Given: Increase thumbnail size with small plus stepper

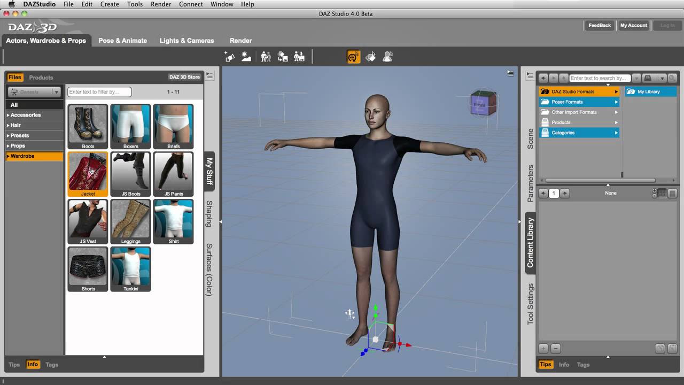Looking at the screenshot, I should (655, 191).
